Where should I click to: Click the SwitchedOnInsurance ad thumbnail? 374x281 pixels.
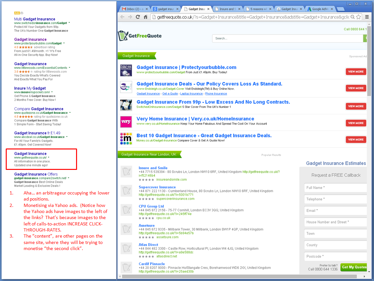click(x=126, y=105)
